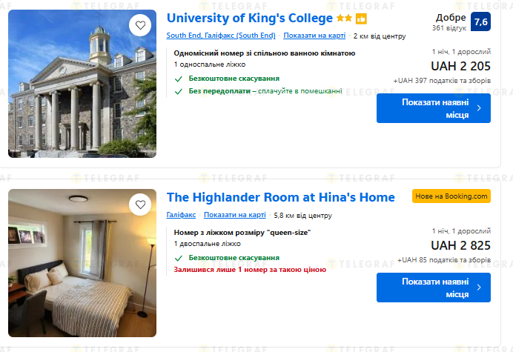Click the green checkmark beside free cancellation
Screen dimensions: 513x352
coord(178,79)
